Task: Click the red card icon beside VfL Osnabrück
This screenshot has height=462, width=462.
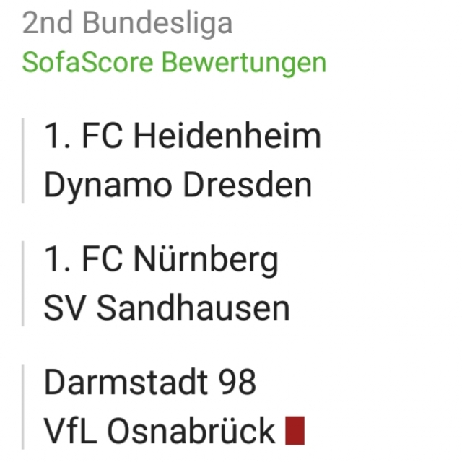Action: click(295, 430)
